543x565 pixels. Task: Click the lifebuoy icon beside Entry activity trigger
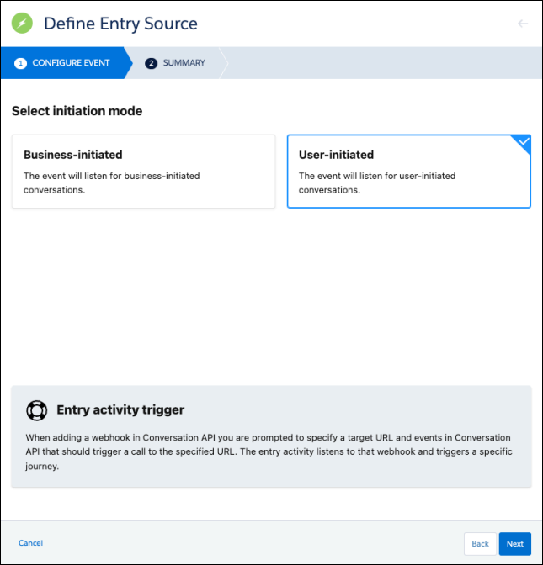(36, 410)
